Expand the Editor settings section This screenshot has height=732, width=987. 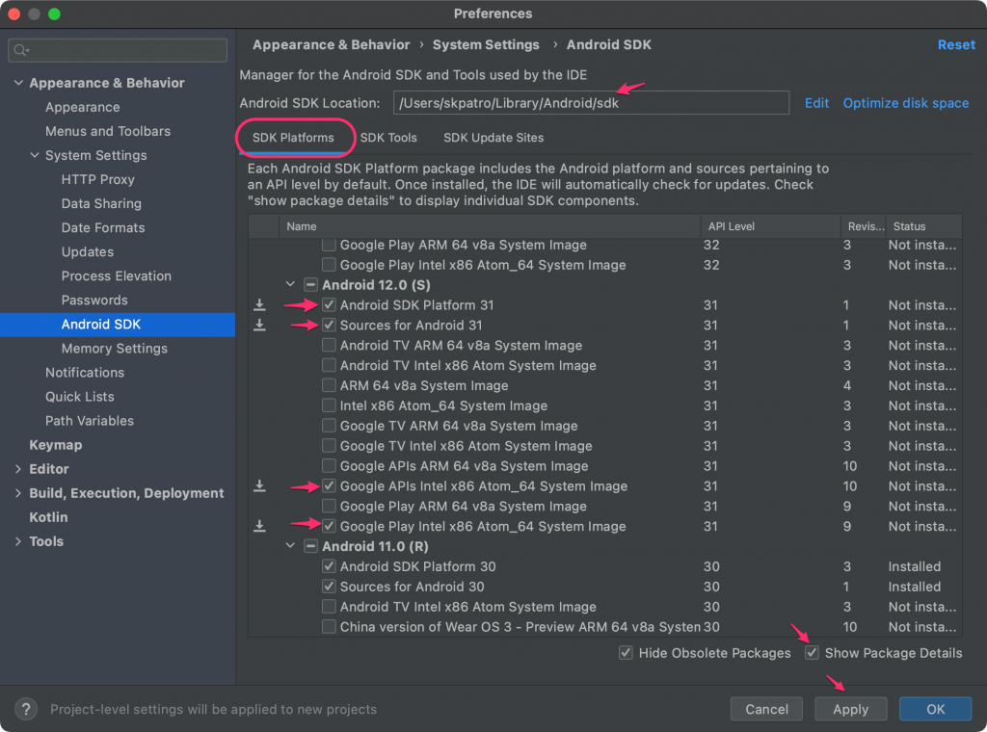point(18,469)
